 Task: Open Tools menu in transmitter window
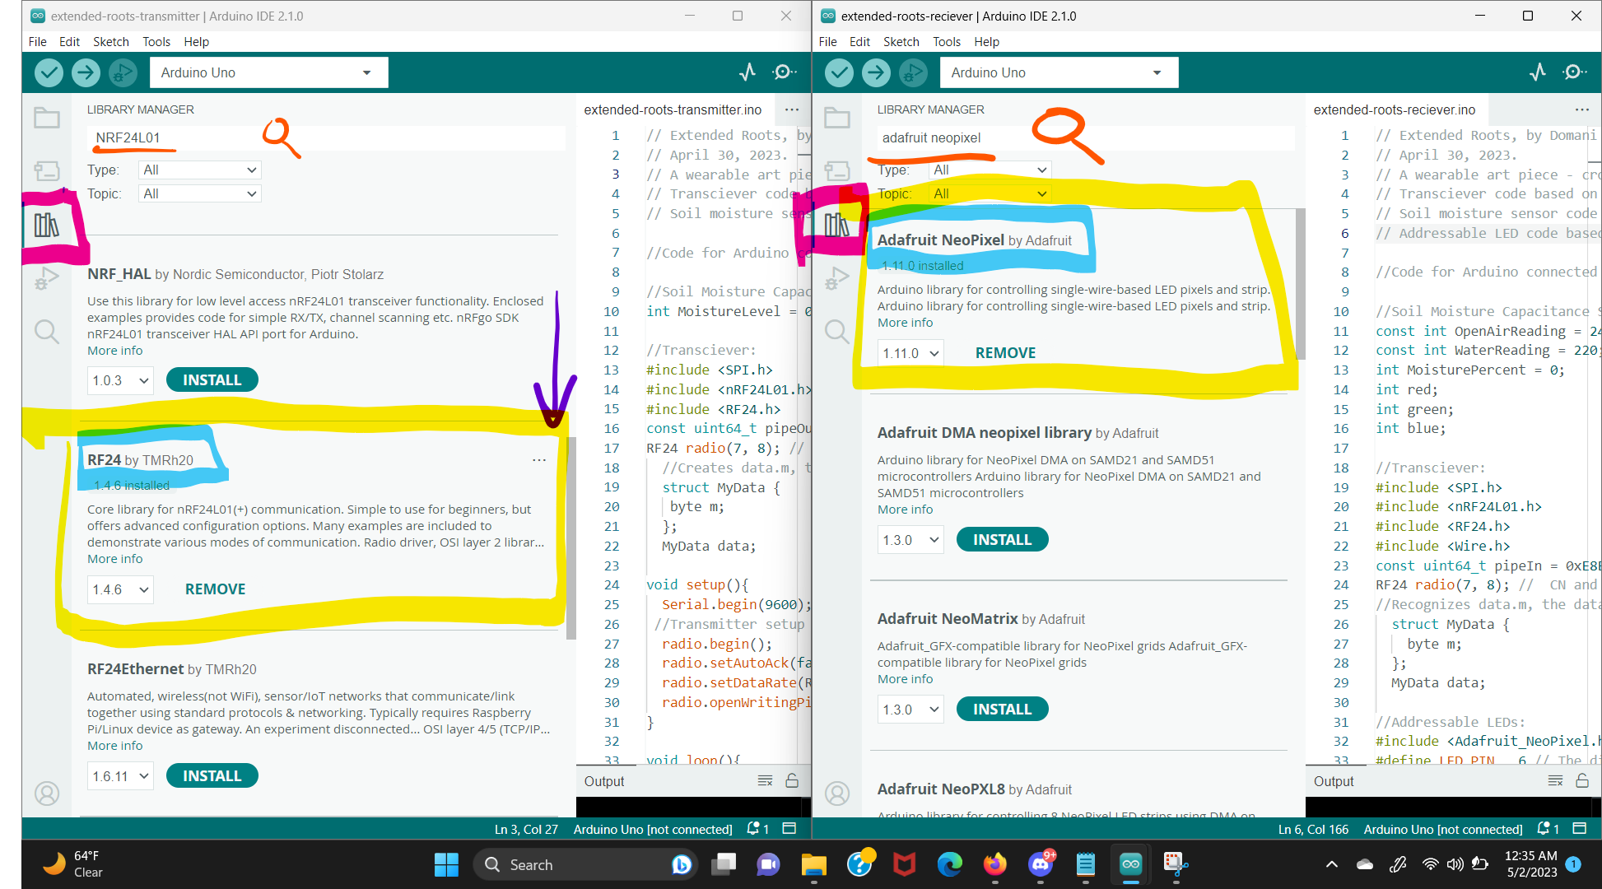point(156,41)
